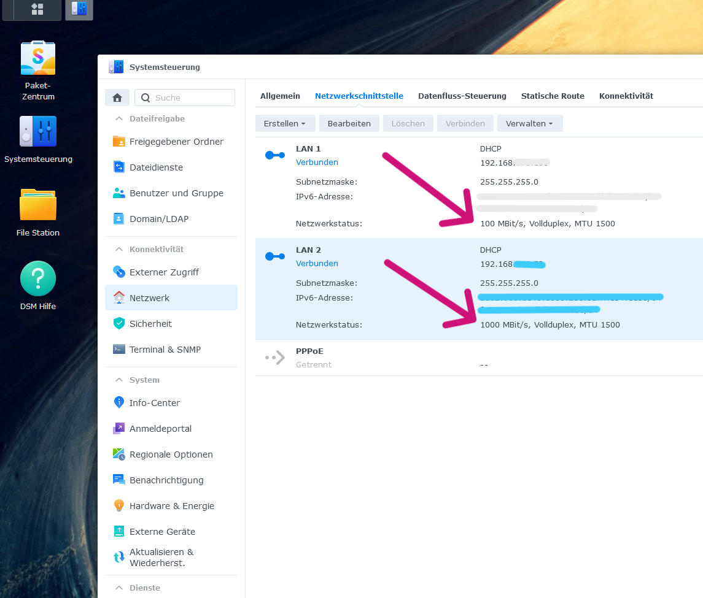Viewport: 703px width, 598px height.
Task: Switch to the Konnektivität tab
Action: tap(626, 96)
